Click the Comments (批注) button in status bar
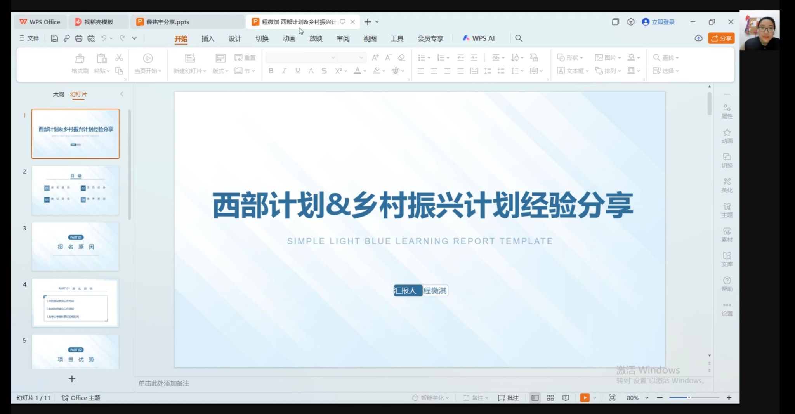The height and width of the screenshot is (414, 795). pos(508,398)
